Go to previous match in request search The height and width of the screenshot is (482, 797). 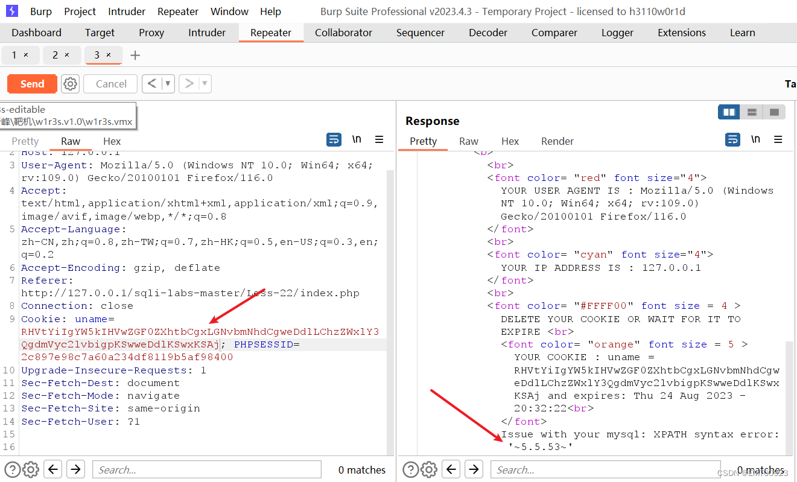tap(53, 469)
